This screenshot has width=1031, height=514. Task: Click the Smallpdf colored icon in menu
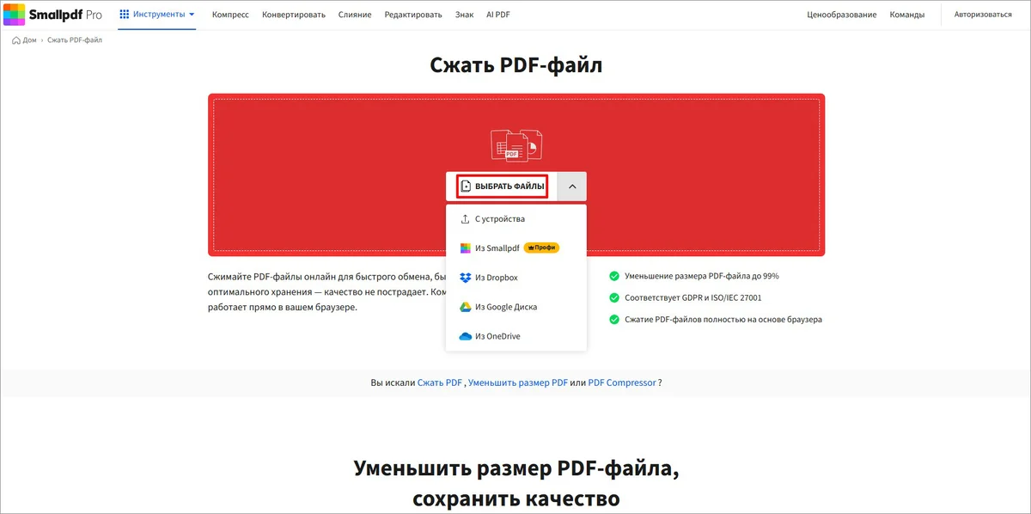(466, 248)
